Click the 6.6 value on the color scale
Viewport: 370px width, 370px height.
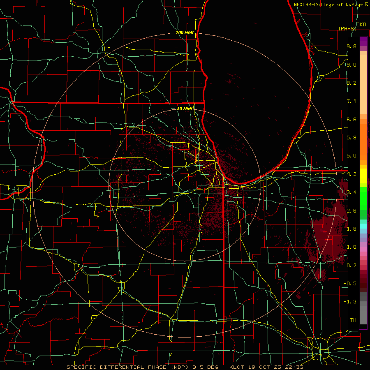click(351, 119)
